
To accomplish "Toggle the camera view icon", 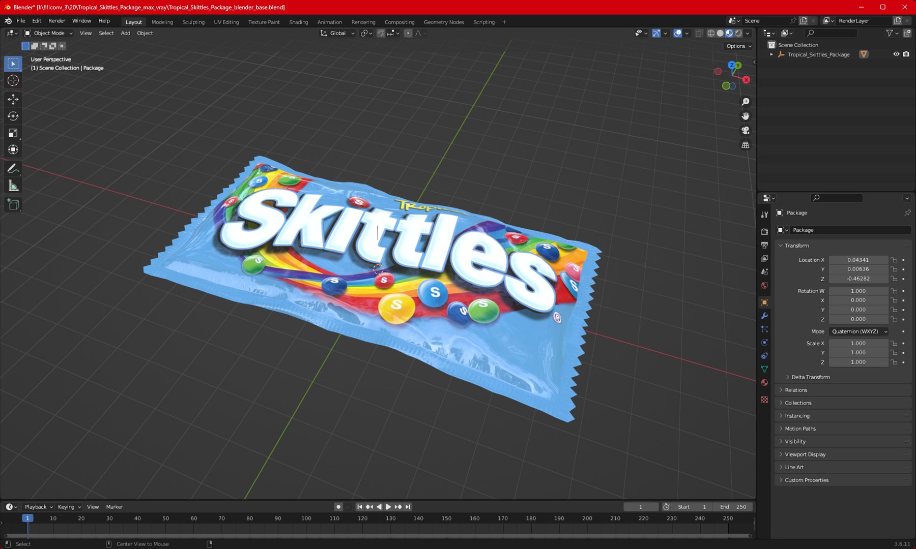I will [746, 130].
